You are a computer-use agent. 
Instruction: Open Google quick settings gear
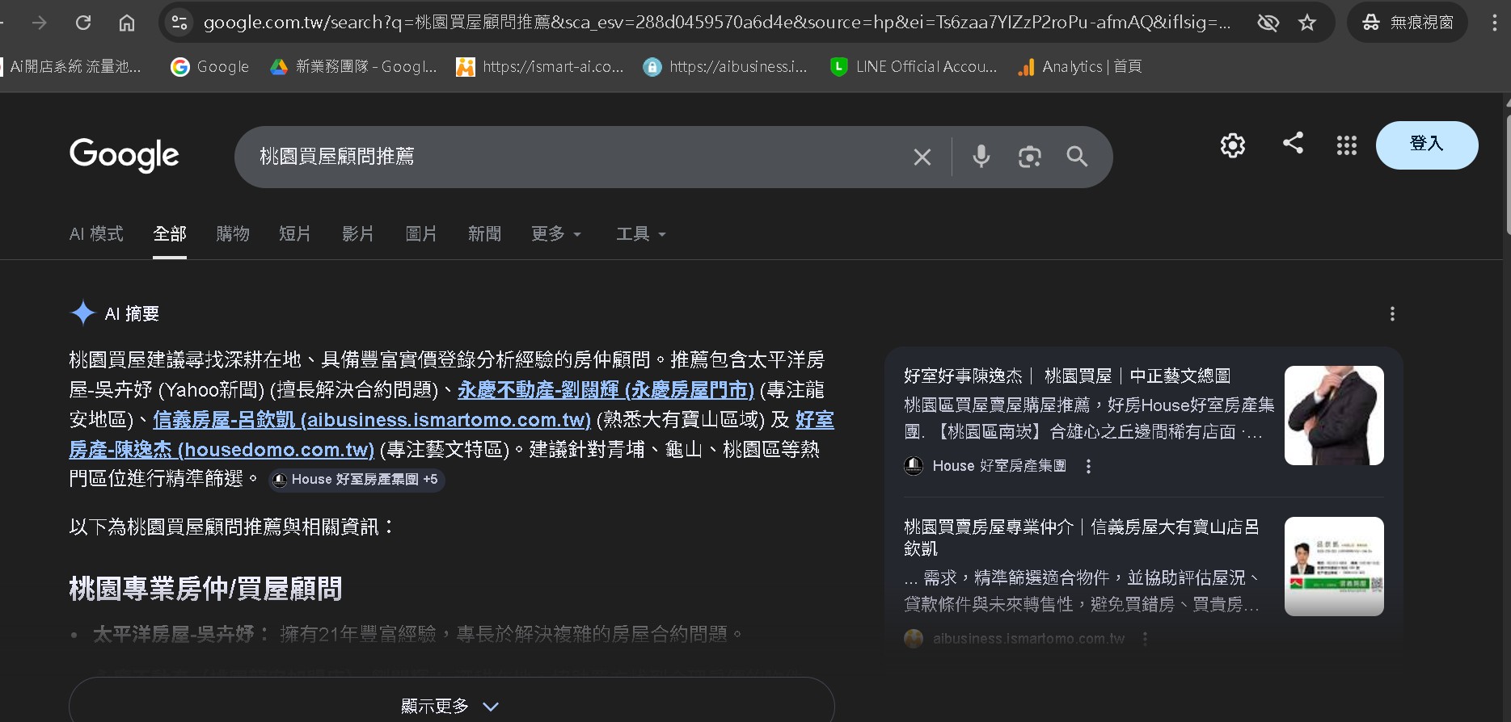pyautogui.click(x=1232, y=145)
